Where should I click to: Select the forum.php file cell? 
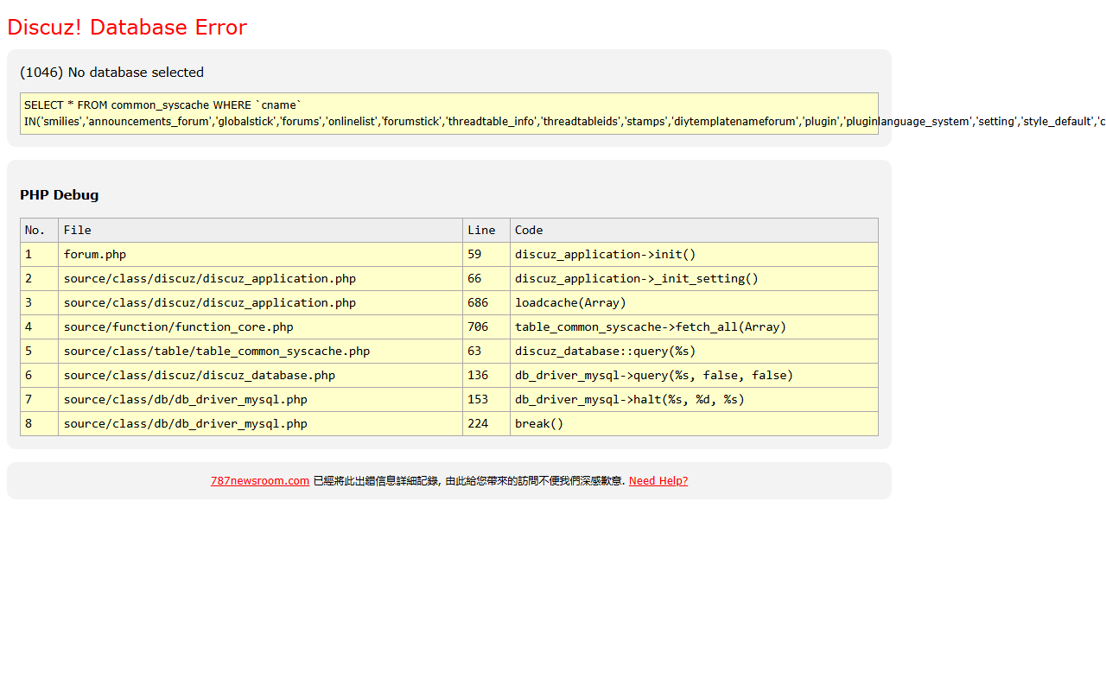coord(261,255)
